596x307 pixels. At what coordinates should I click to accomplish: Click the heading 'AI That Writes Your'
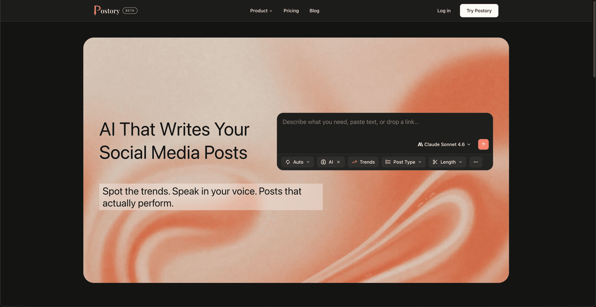click(x=174, y=129)
